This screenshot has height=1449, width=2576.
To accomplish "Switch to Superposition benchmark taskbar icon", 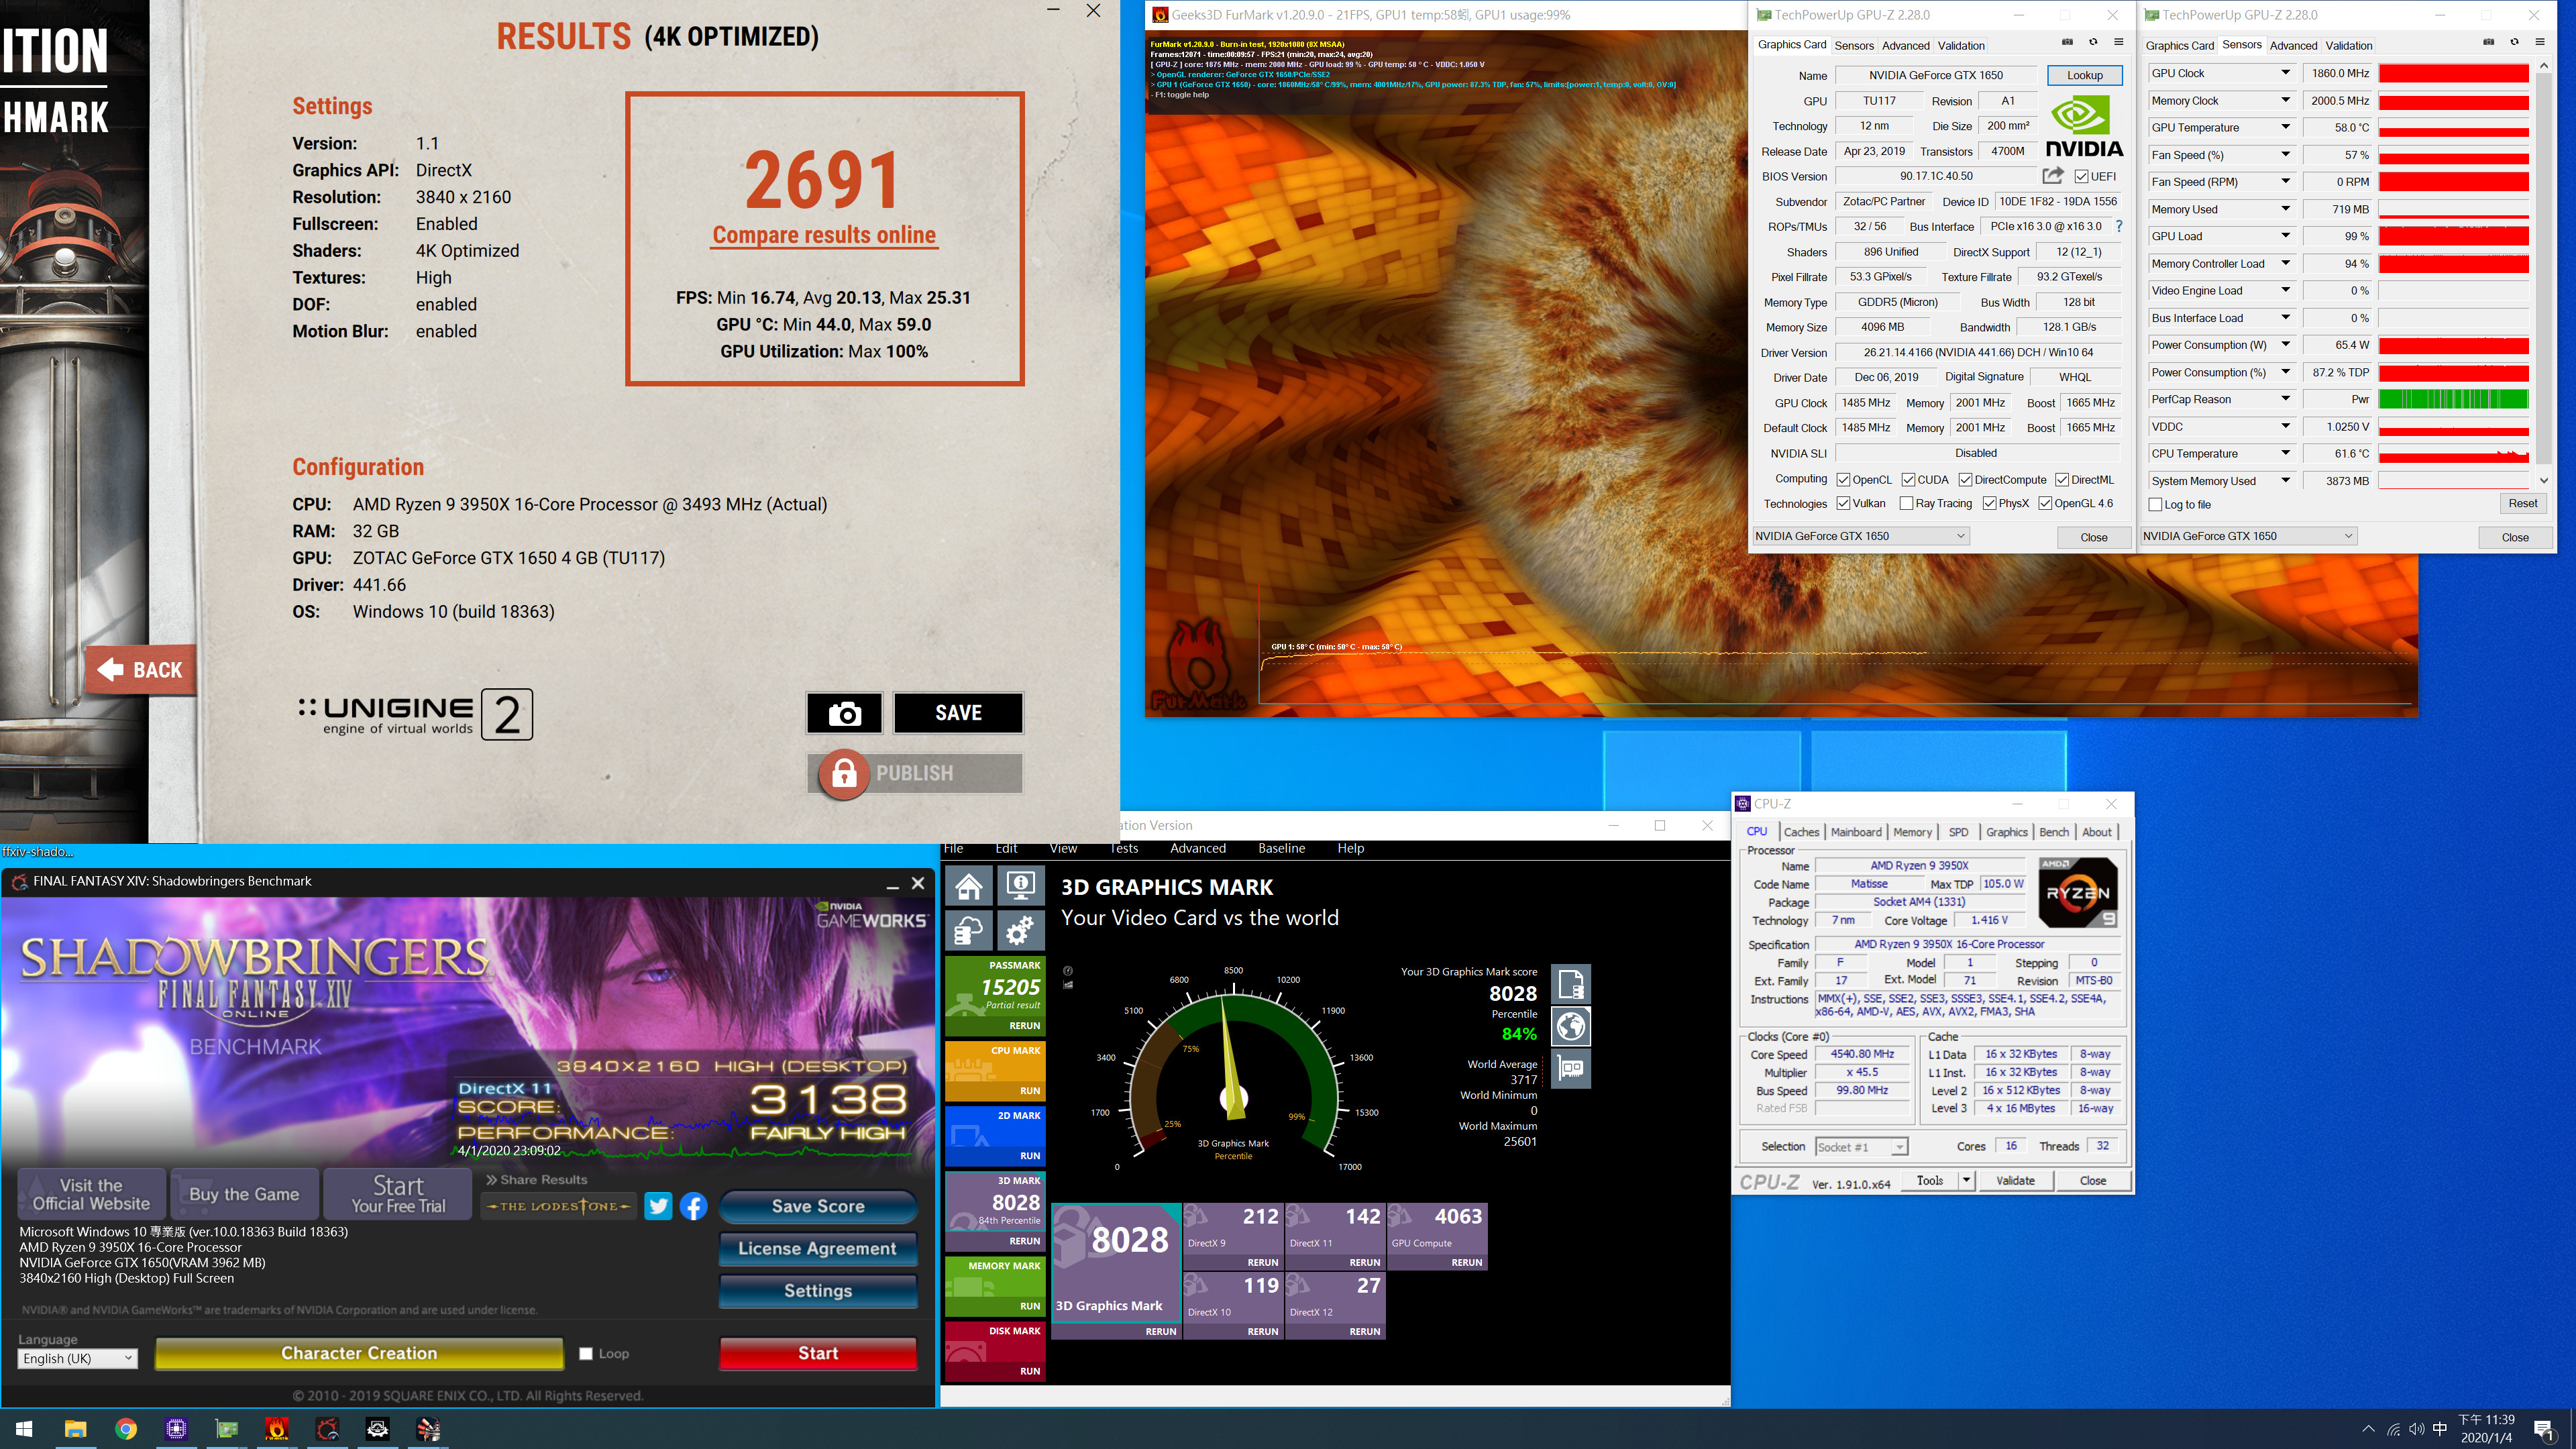I will click(x=428, y=1429).
